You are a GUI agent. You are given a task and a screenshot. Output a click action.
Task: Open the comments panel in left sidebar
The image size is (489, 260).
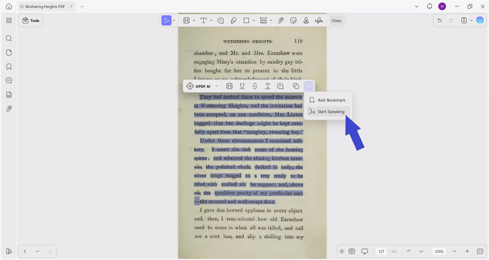click(x=9, y=80)
